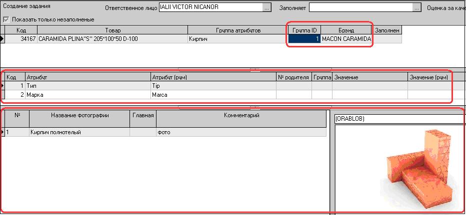Select the CARAMIDA PLINA"S" 205*100*50 D-100 cell
This screenshot has height=215, width=466.
pos(112,39)
